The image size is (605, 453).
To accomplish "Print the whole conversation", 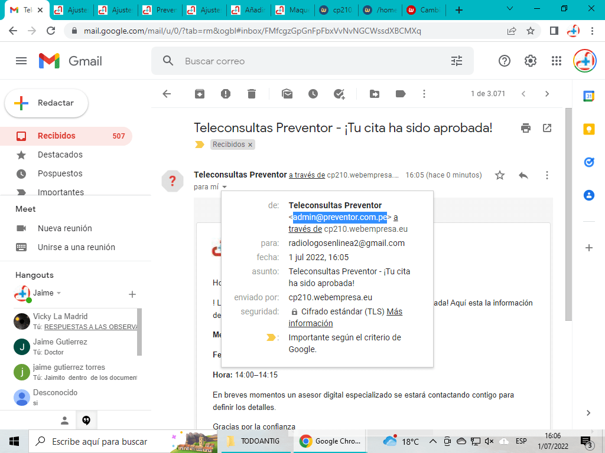I will pyautogui.click(x=525, y=128).
